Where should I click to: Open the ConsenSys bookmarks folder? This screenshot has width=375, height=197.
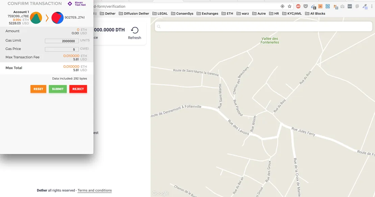click(x=182, y=13)
